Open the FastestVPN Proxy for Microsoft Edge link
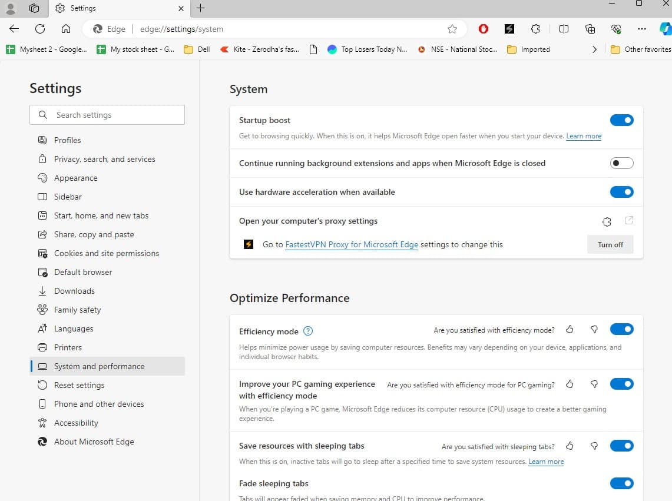Screen dimensions: 672x501 click(352, 244)
